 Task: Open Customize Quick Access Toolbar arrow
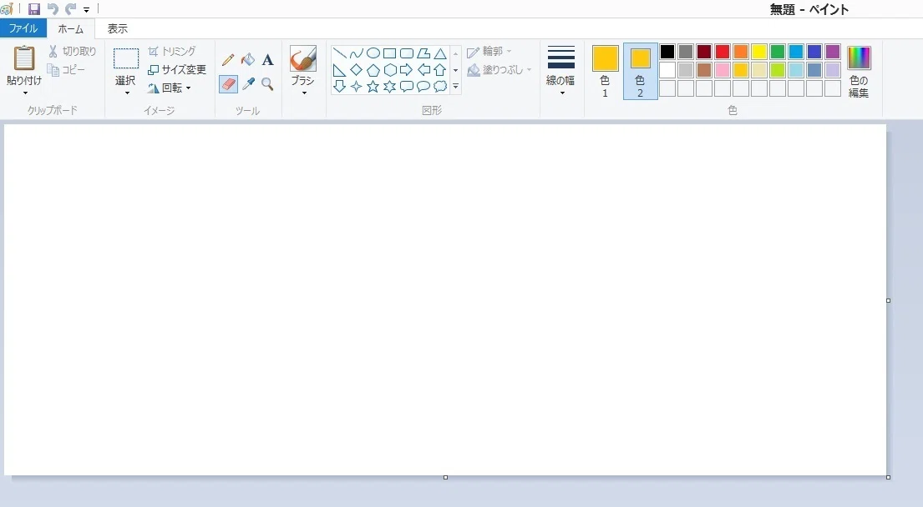point(86,9)
